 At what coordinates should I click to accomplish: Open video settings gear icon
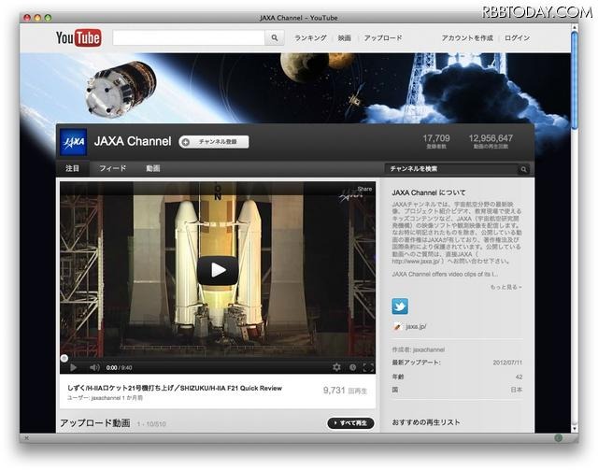tap(336, 367)
